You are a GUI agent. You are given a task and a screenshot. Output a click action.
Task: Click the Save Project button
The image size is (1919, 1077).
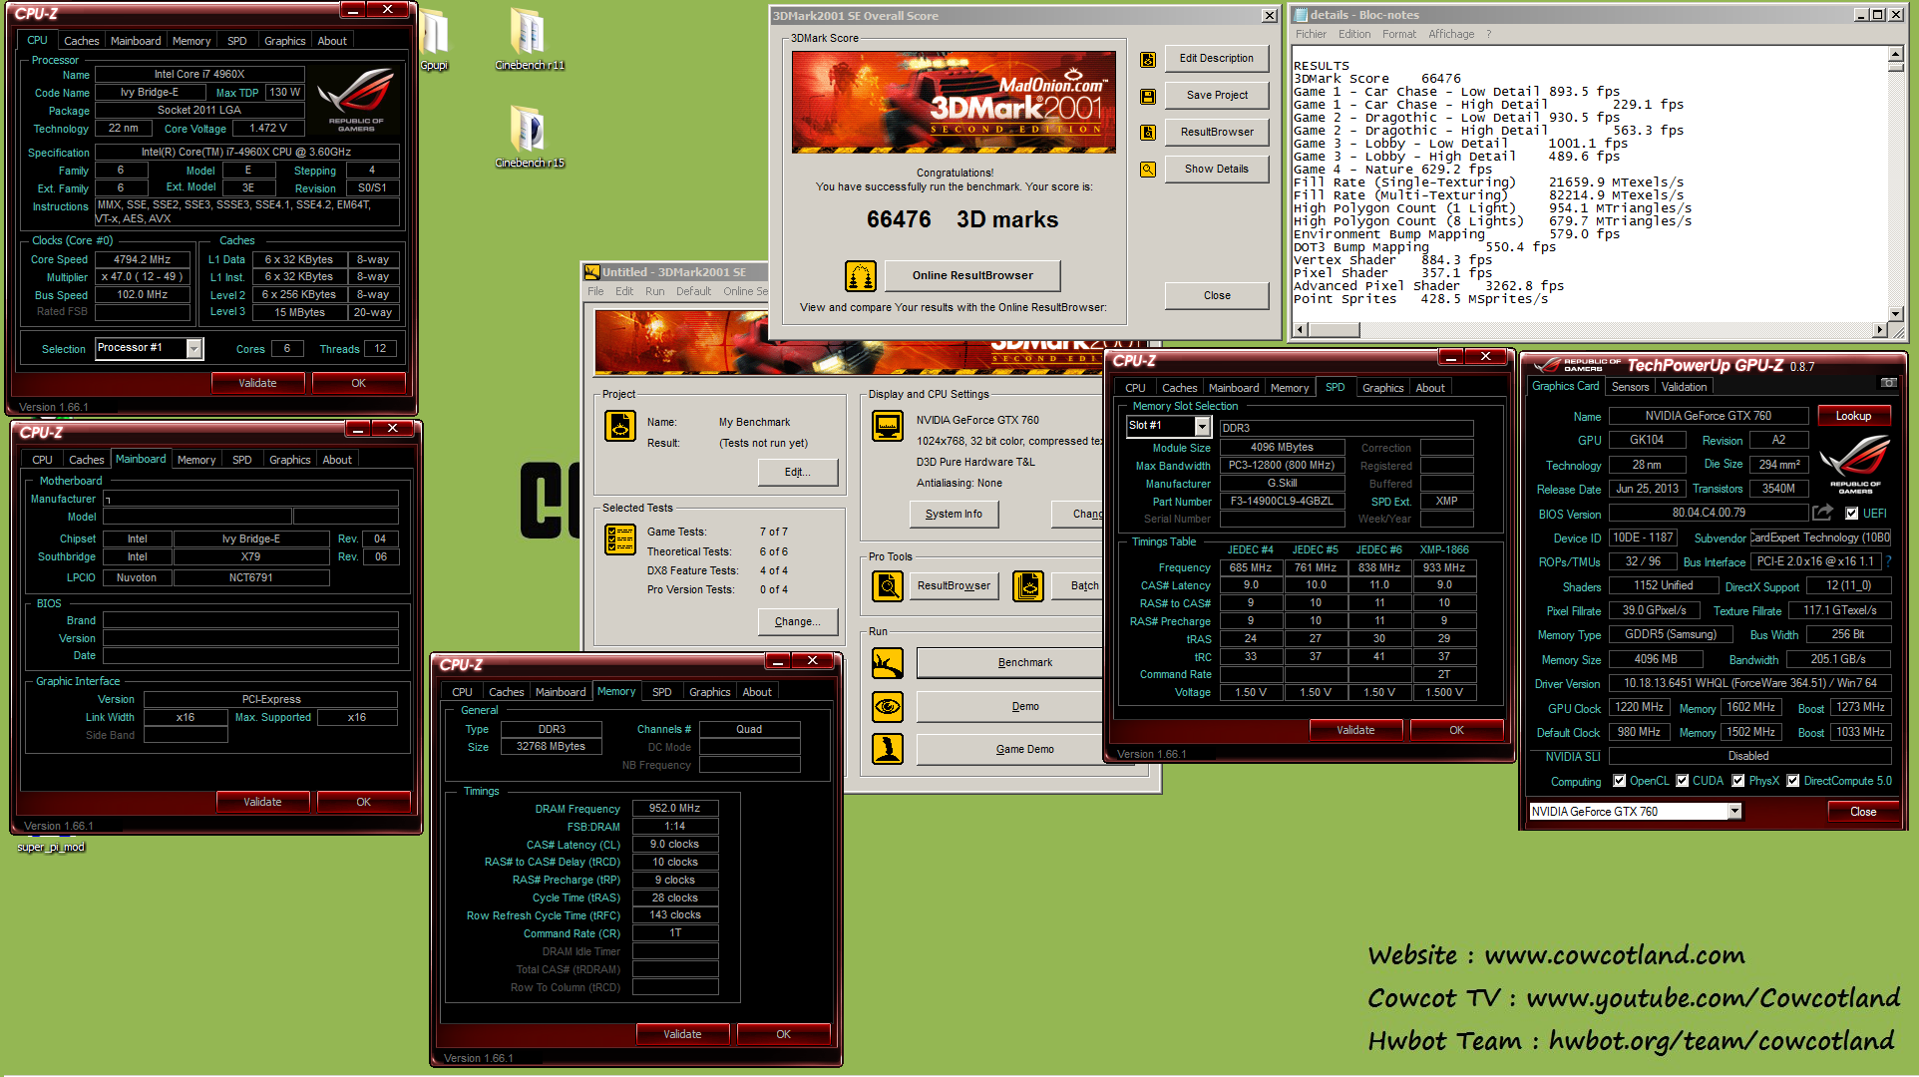click(1216, 96)
